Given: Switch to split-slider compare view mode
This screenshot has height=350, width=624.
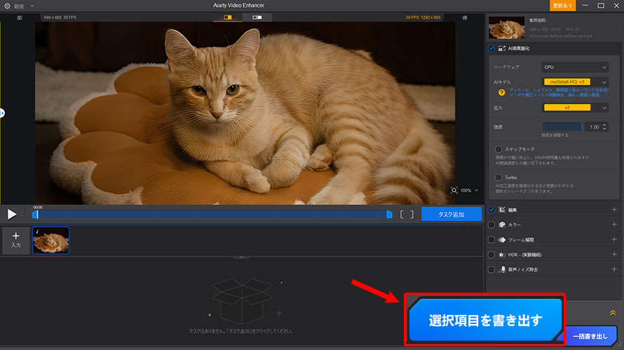Looking at the screenshot, I should coord(228,17).
